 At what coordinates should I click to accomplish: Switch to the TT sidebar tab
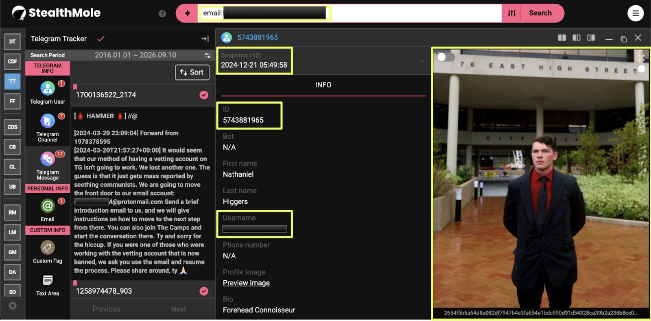(x=13, y=81)
